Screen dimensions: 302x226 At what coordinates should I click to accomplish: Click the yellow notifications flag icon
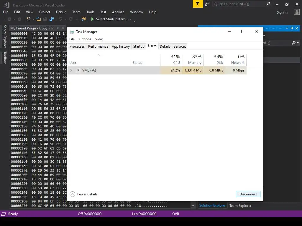198,4
